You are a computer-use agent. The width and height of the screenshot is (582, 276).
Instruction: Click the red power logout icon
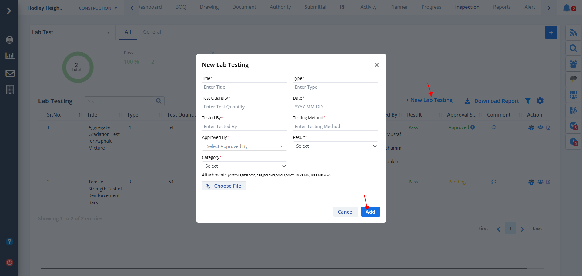[x=10, y=262]
